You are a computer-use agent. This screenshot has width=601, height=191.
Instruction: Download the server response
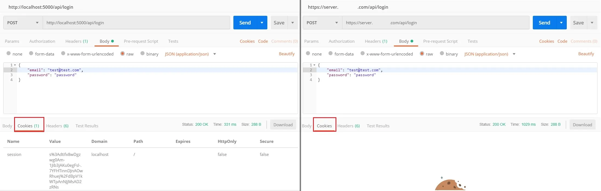pos(582,125)
